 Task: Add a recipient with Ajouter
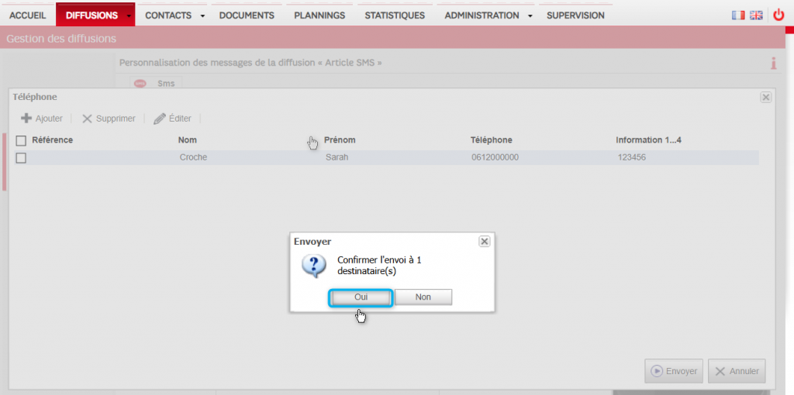pos(42,118)
